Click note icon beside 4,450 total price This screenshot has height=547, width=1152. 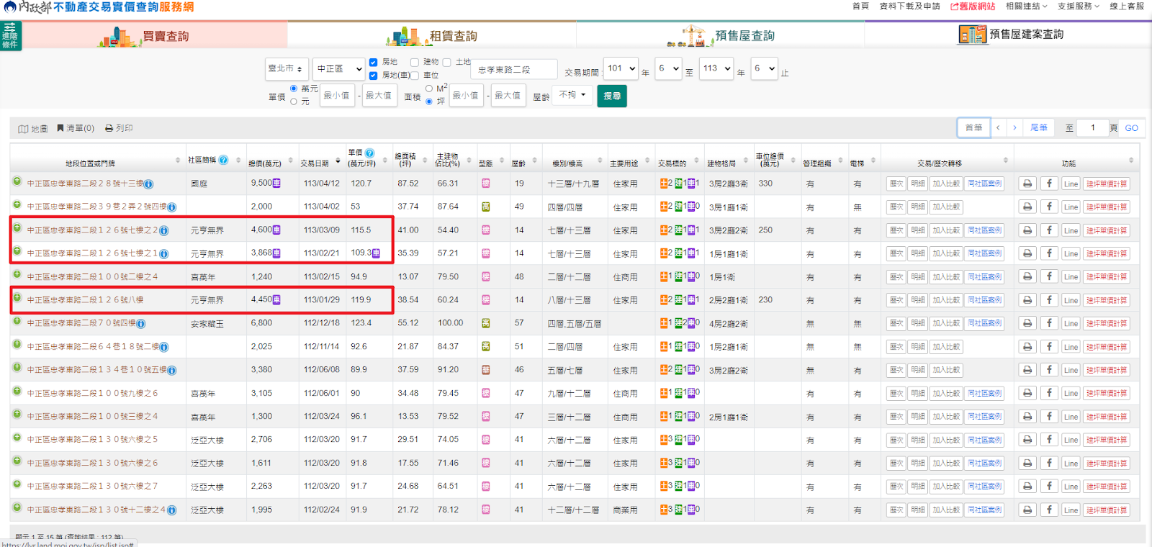[x=276, y=300]
